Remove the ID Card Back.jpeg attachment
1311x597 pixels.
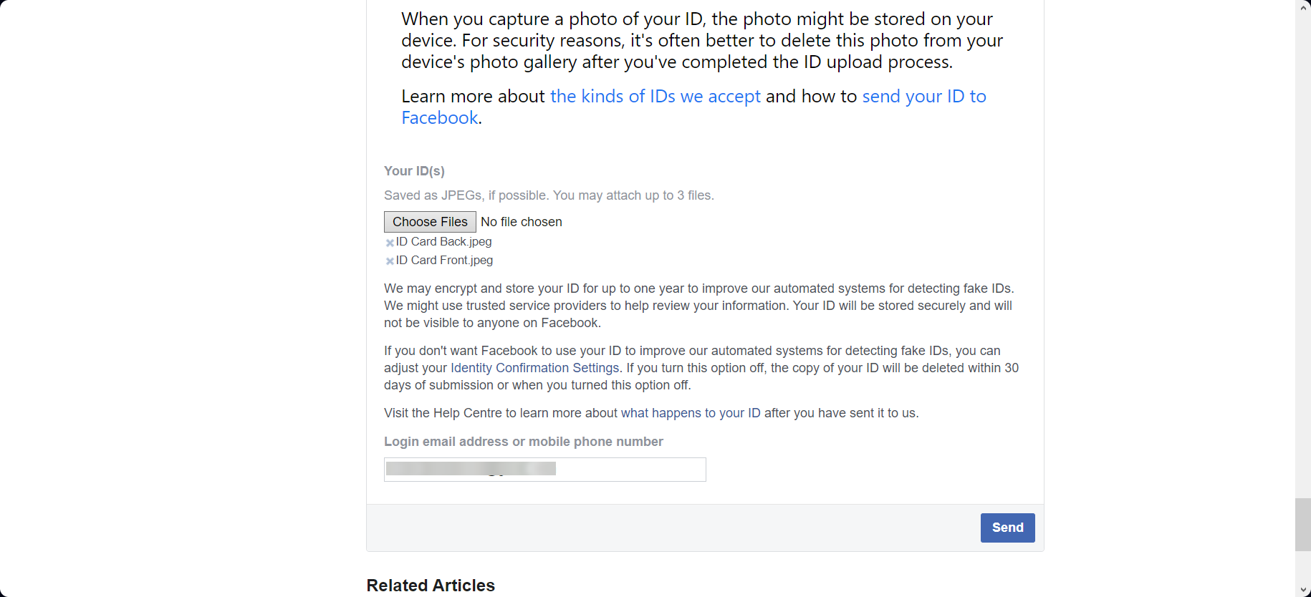[390, 243]
